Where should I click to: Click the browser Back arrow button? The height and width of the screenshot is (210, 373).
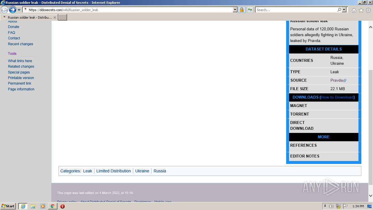tap(5, 10)
